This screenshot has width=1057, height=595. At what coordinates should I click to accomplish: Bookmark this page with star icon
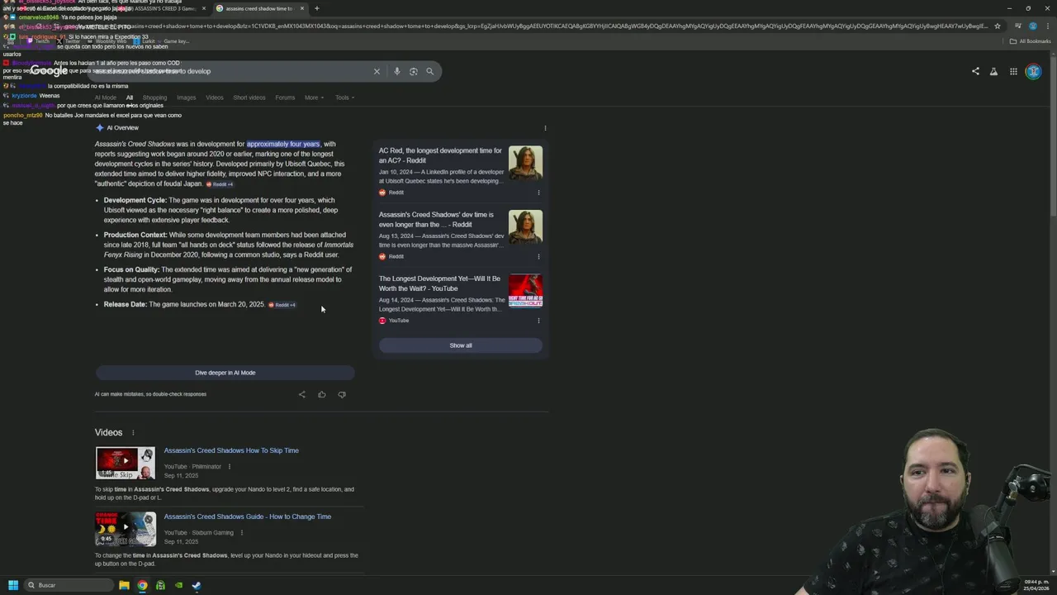click(998, 26)
